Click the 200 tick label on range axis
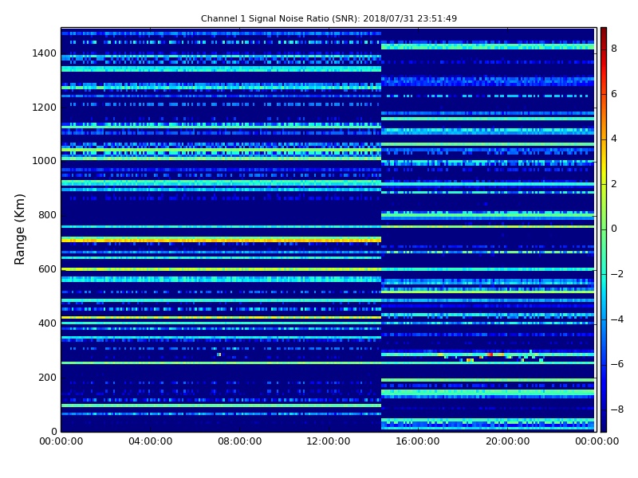Viewport: 638px width, 478px height. click(48, 377)
